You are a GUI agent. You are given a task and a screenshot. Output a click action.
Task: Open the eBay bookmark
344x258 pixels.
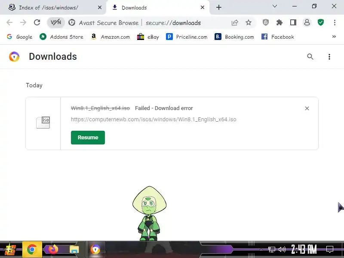148,37
